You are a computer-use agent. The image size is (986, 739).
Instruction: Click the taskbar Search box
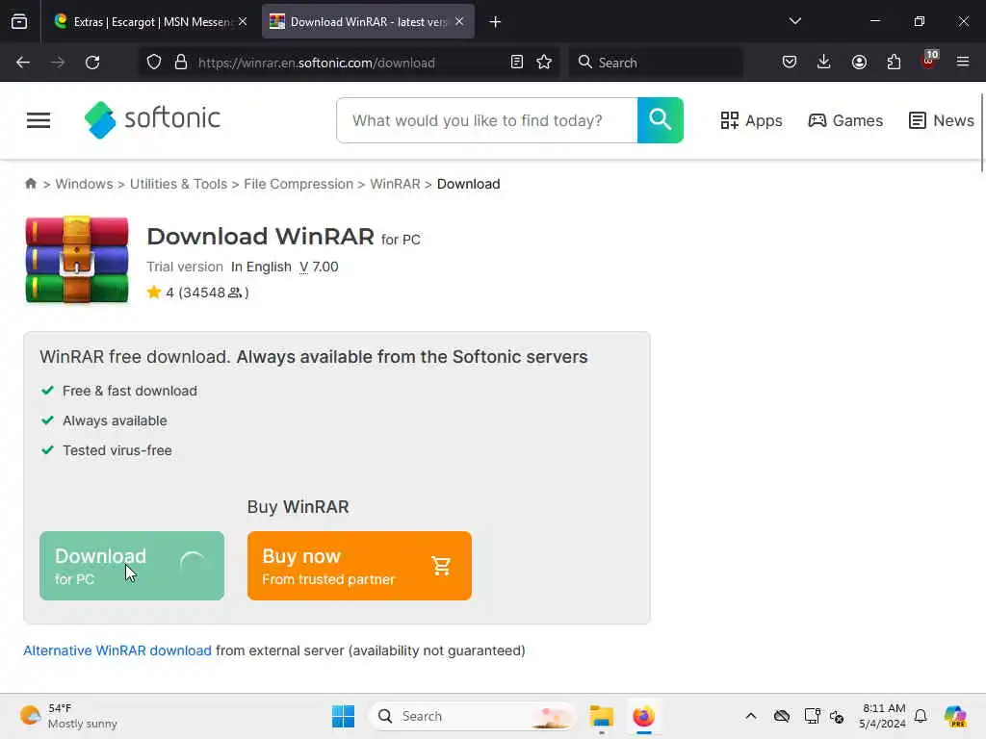coord(472,716)
